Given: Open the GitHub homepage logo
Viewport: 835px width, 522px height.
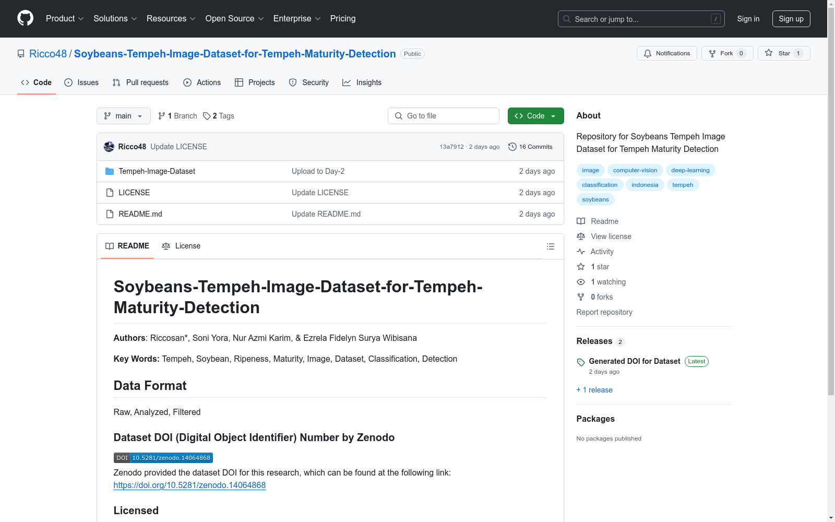Looking at the screenshot, I should coord(25,18).
